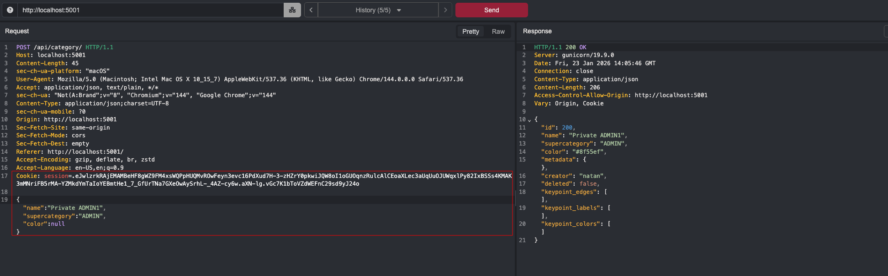Image resolution: width=888 pixels, height=276 pixels.
Task: Click the Response panel heading
Action: tap(537, 31)
